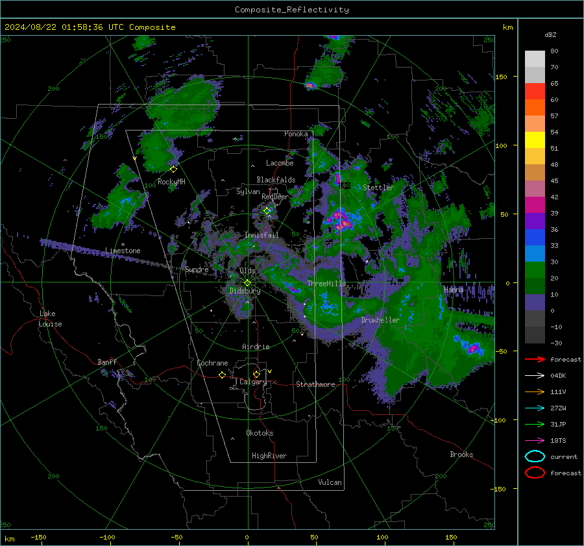Click the RockyMH label on map
Image resolution: width=584 pixels, height=546 pixels.
point(171,182)
